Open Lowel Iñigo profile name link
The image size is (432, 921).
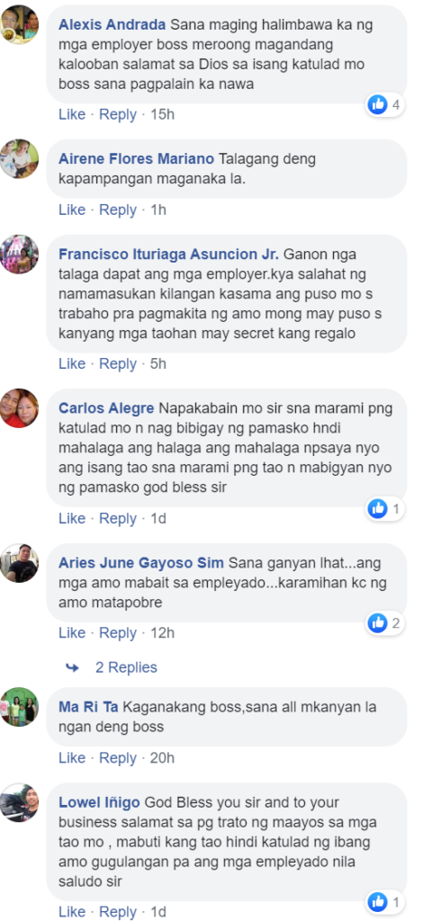point(99,802)
